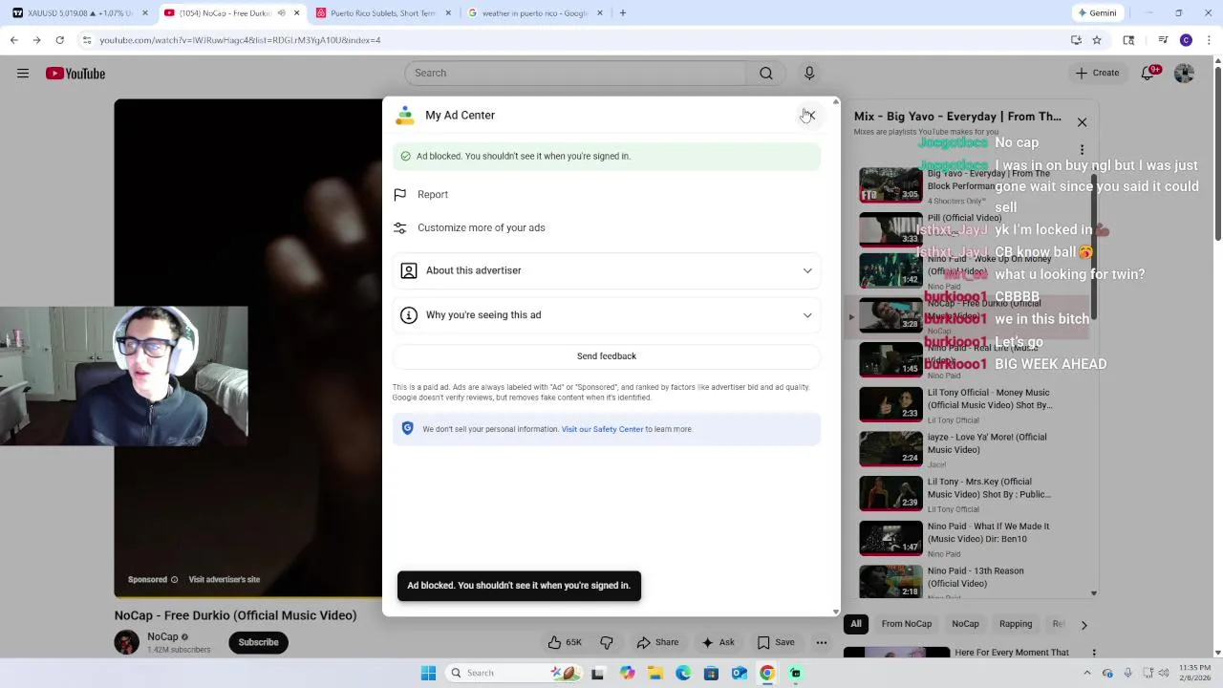Open Microsoft Edge from taskbar

[683, 674]
